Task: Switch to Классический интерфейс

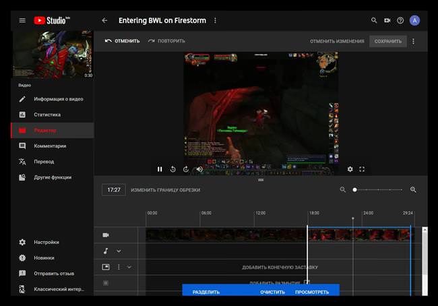Action: pos(53,289)
